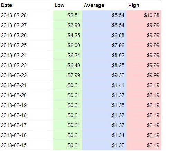Click the Average column header

coord(104,5)
